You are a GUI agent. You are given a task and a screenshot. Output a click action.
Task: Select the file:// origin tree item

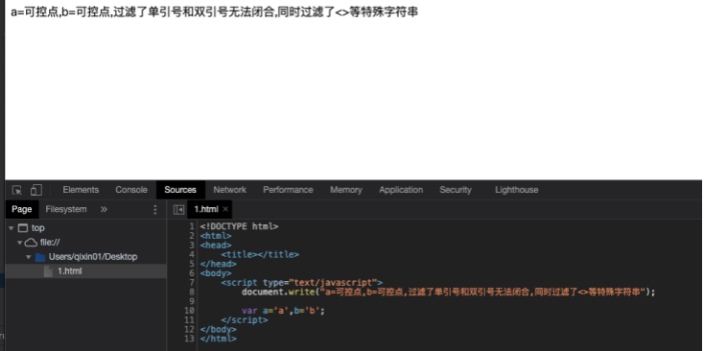click(x=50, y=243)
